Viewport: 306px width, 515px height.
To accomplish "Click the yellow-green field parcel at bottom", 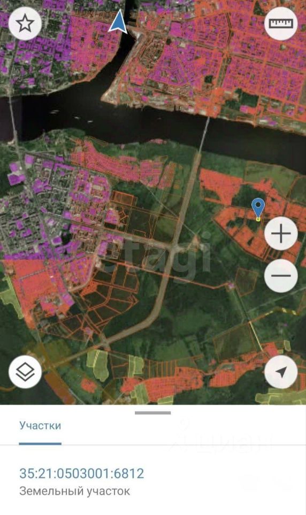I will pyautogui.click(x=98, y=364).
